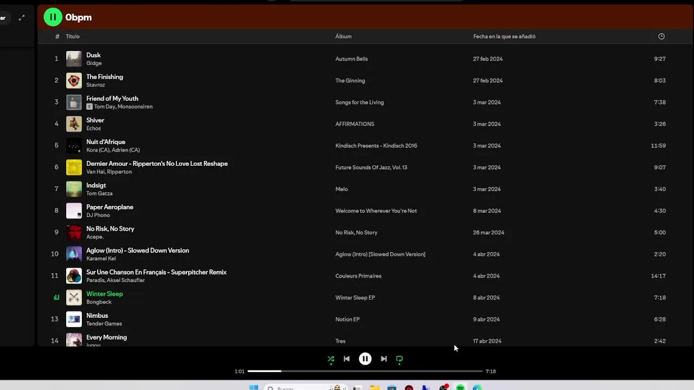Expand the library panel with the arrows icon

pyautogui.click(x=22, y=18)
